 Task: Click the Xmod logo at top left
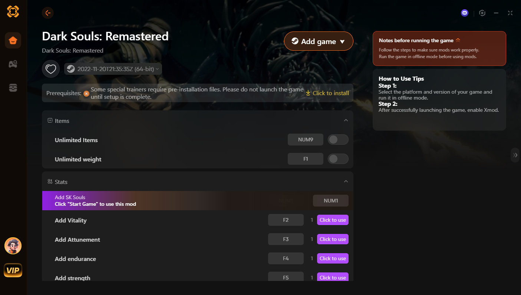(x=13, y=11)
